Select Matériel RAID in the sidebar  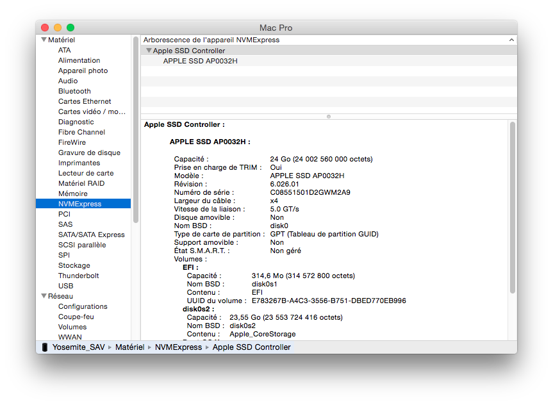pyautogui.click(x=81, y=183)
